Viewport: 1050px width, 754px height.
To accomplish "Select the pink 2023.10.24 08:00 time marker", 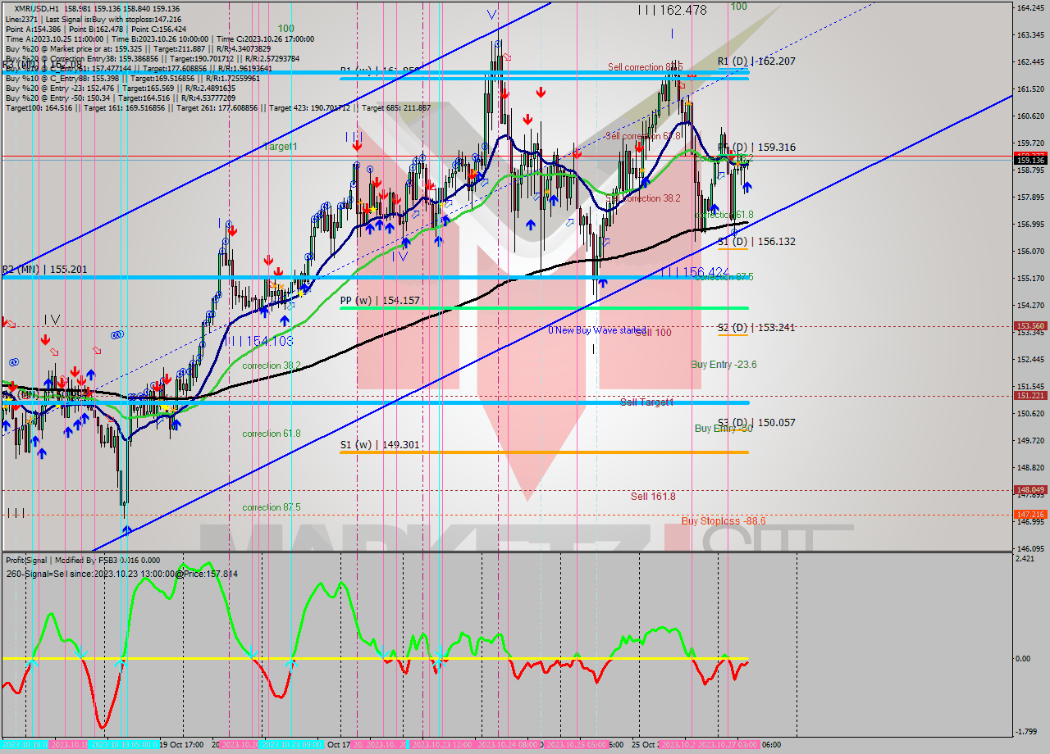I will [509, 745].
